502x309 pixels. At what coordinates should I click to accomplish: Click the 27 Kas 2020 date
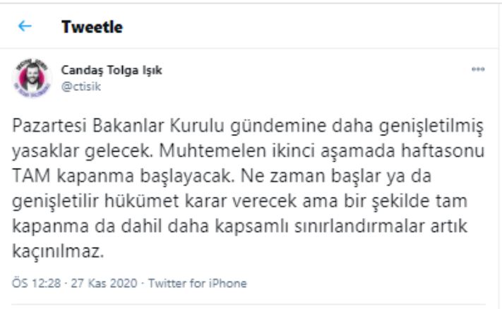click(x=89, y=284)
